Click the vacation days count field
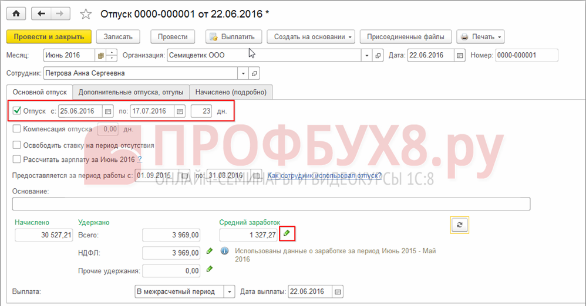The image size is (586, 306). tap(201, 111)
